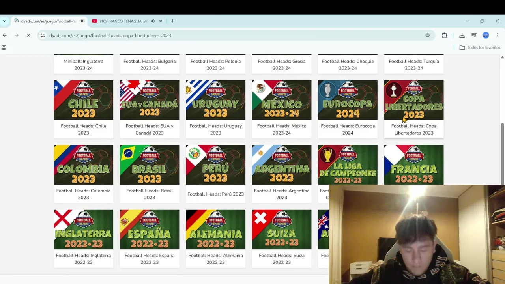
Task: Open the Brasil 2023 game thumbnail
Action: coord(150,165)
